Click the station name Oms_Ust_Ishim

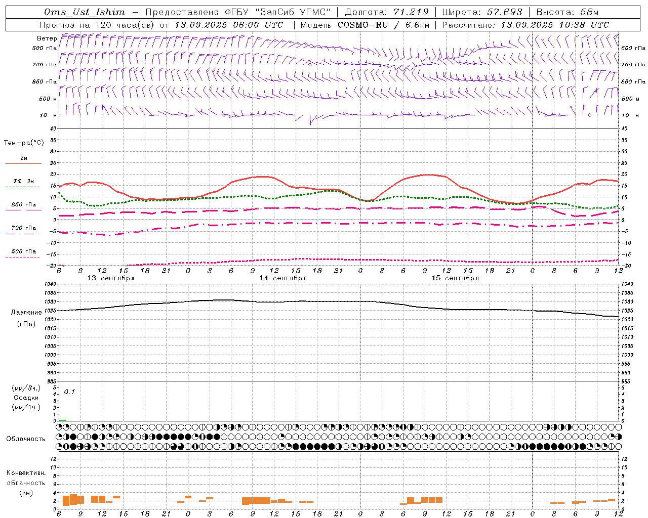pyautogui.click(x=84, y=12)
